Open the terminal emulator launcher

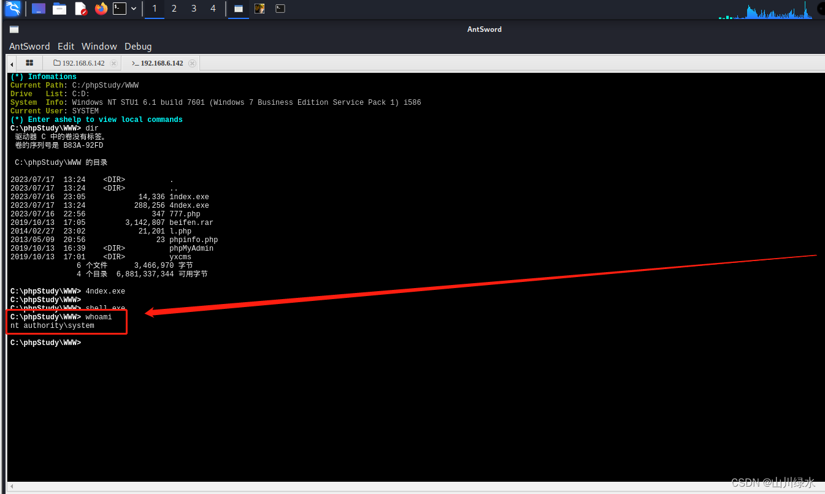point(120,9)
